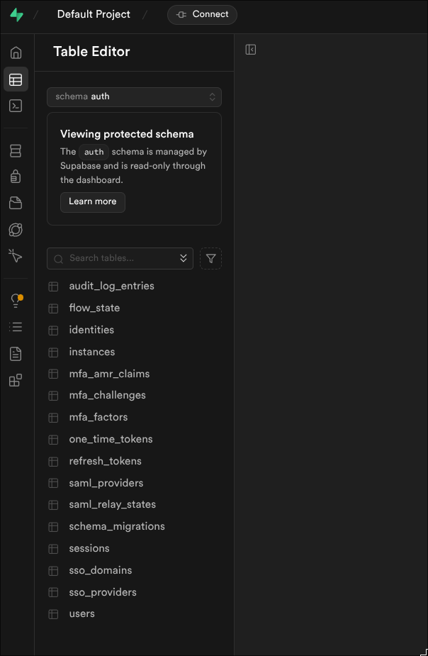Collapse the Table Editor side panel
428x656 pixels.
pos(250,50)
